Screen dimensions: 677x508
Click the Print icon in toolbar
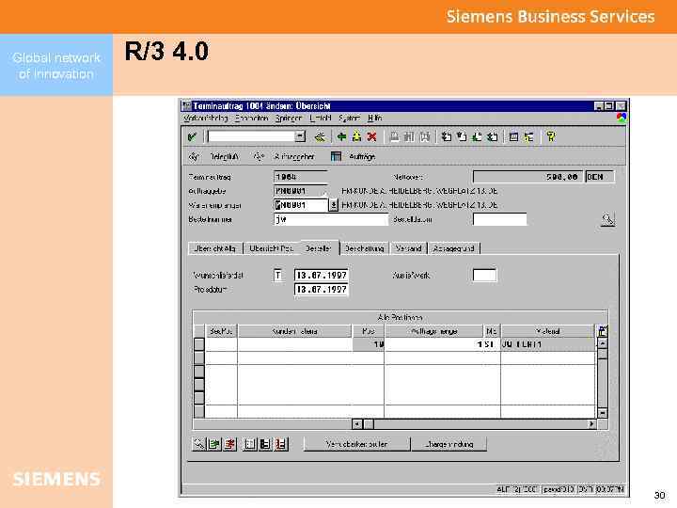click(x=394, y=137)
